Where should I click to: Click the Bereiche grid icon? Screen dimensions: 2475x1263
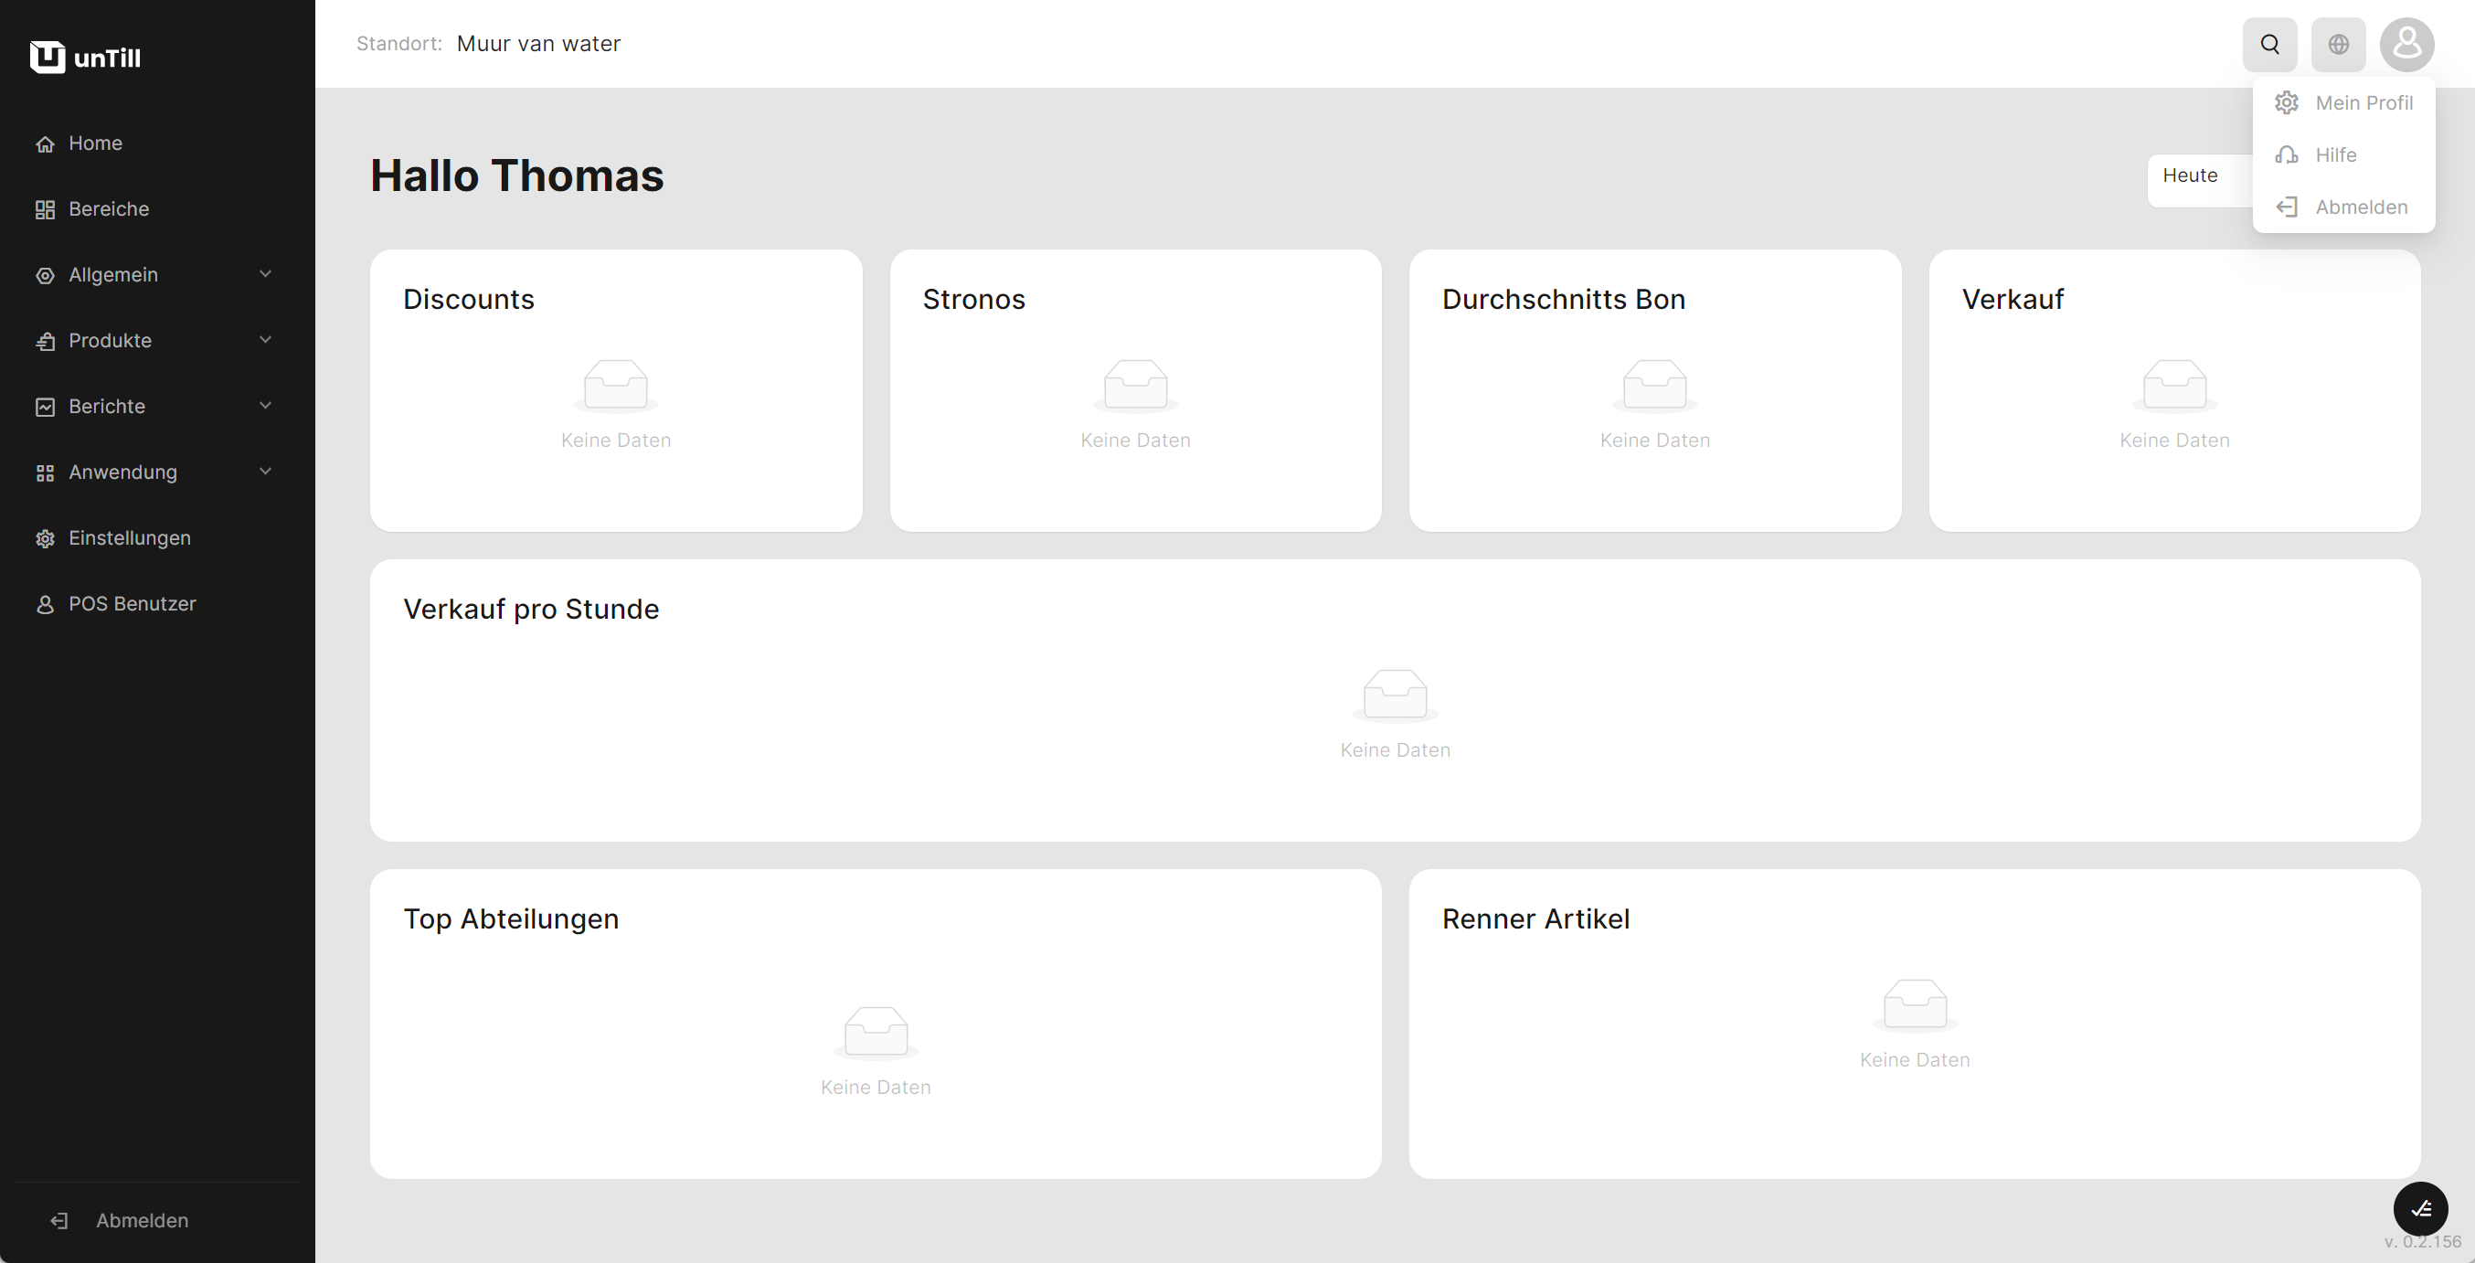click(x=45, y=209)
